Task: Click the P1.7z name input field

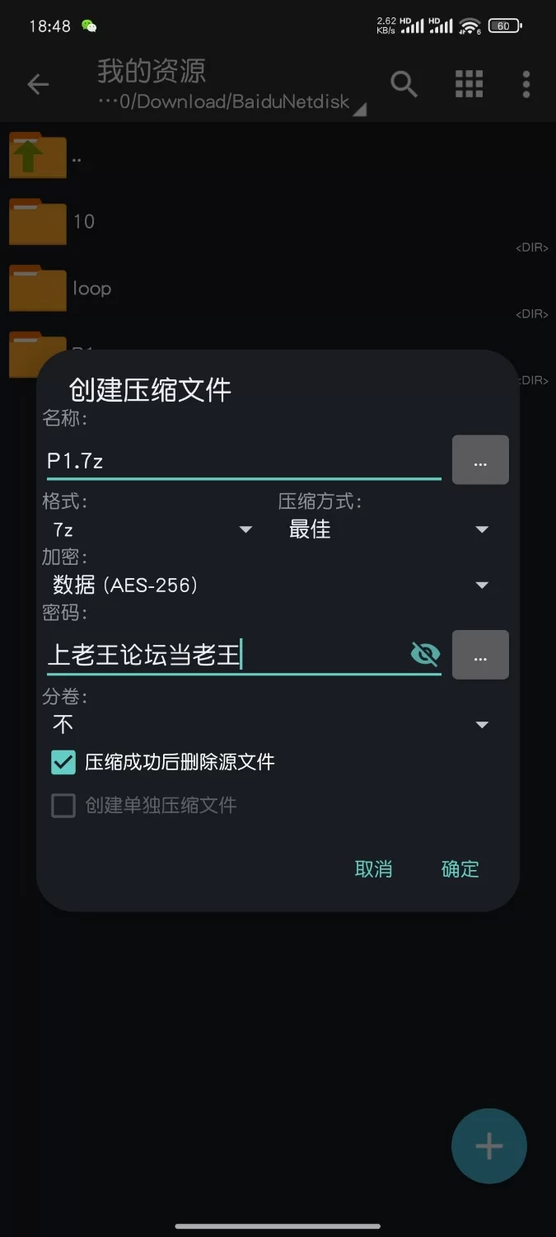Action: [x=243, y=460]
